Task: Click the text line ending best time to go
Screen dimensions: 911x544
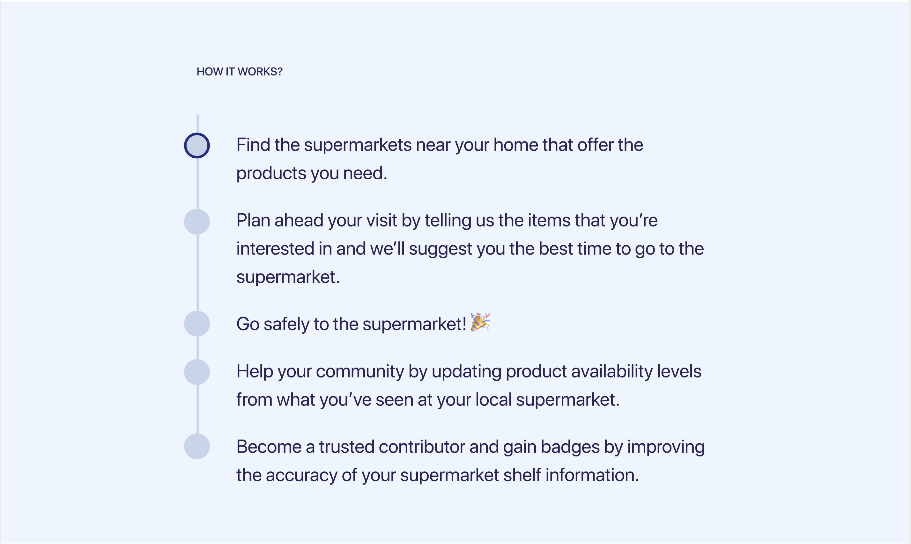Action: [470, 249]
